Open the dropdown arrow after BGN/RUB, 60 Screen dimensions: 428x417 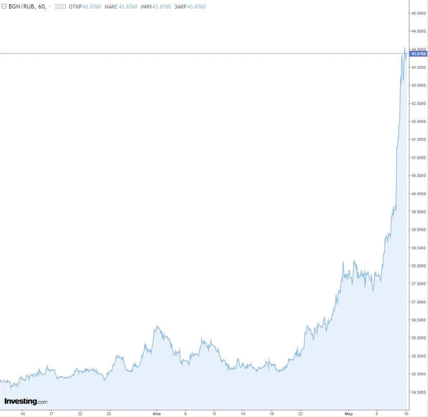tap(50, 6)
